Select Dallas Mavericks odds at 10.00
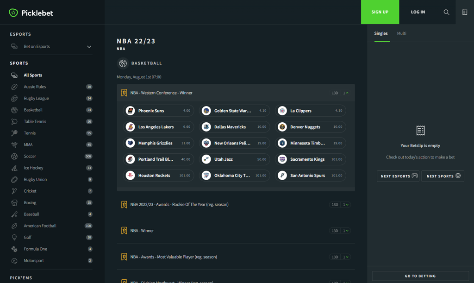The image size is (474, 283). 235,127
